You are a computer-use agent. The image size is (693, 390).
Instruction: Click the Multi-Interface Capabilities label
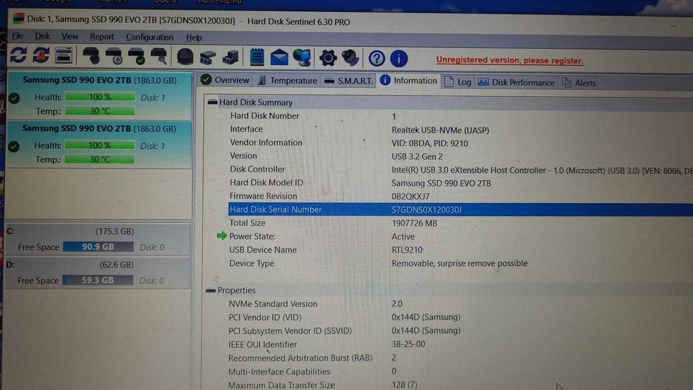click(279, 371)
